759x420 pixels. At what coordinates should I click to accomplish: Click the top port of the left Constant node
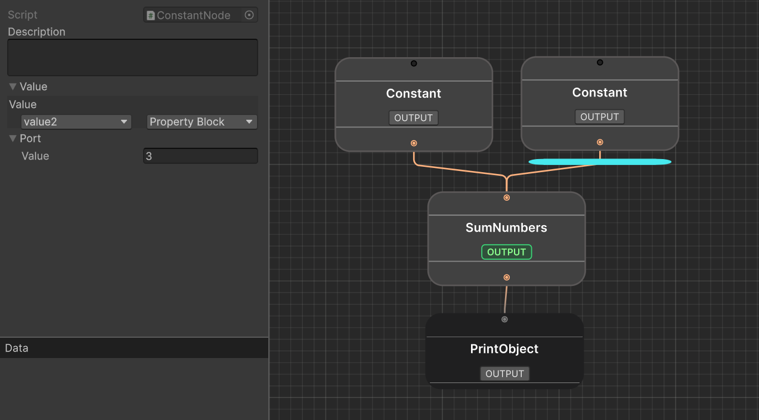click(414, 63)
